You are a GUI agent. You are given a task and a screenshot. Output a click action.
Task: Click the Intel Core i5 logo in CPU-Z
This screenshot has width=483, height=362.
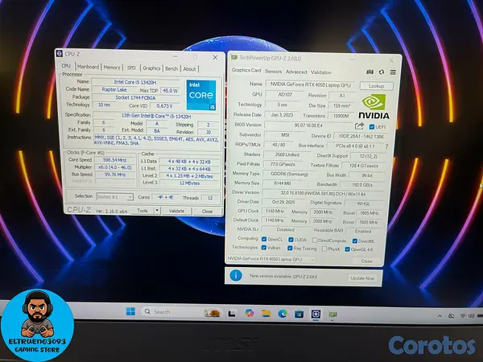tap(200, 95)
